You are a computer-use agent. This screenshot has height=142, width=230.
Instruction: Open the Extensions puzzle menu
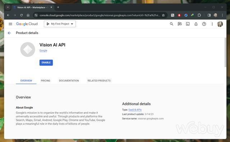pyautogui.click(x=199, y=15)
